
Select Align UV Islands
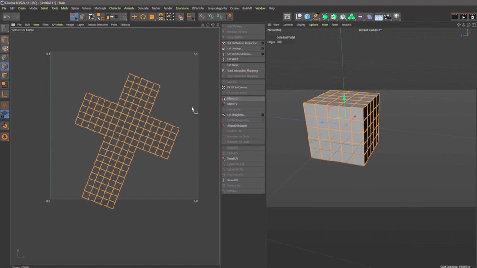tap(238, 126)
